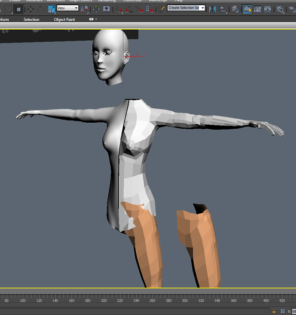Open the Modifiers menu
Screen dimensions: 296x315
coord(34,1)
